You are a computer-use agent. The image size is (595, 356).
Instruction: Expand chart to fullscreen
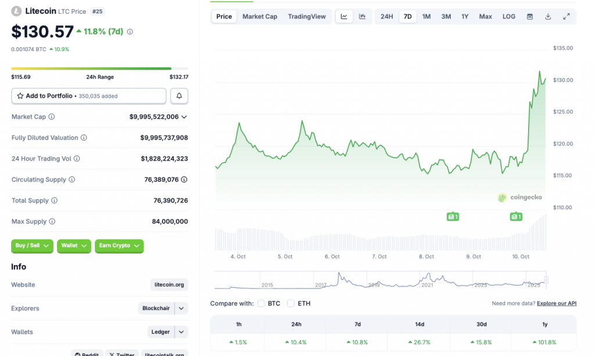pyautogui.click(x=567, y=16)
